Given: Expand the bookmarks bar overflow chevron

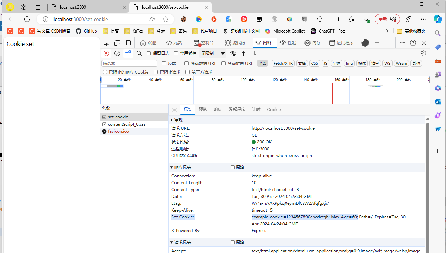Looking at the screenshot, I should click(x=387, y=31).
